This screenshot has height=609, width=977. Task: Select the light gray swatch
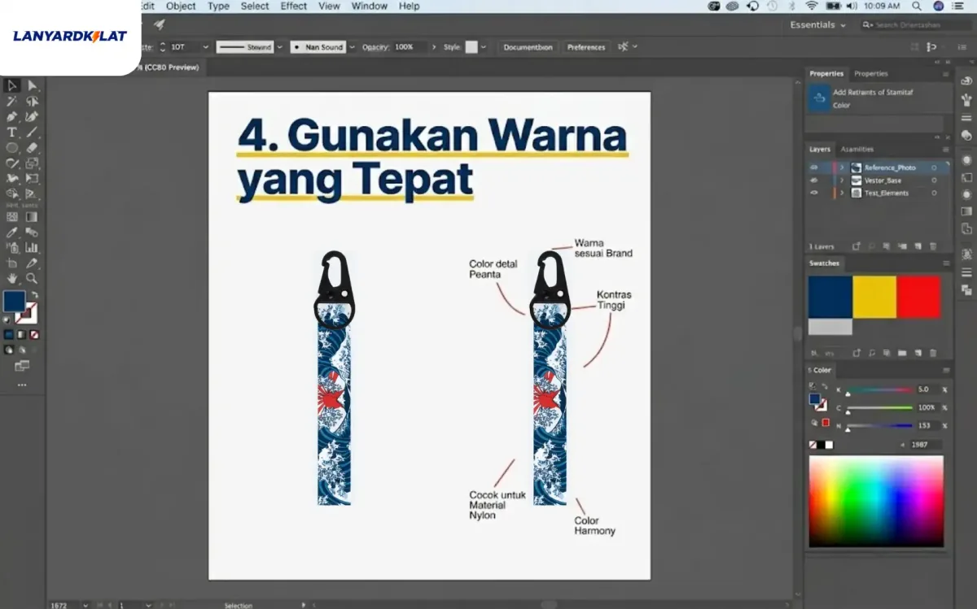tap(830, 327)
